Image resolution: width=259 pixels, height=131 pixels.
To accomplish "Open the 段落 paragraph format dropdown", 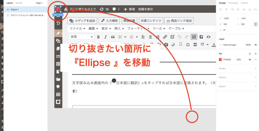I will coord(81,37).
